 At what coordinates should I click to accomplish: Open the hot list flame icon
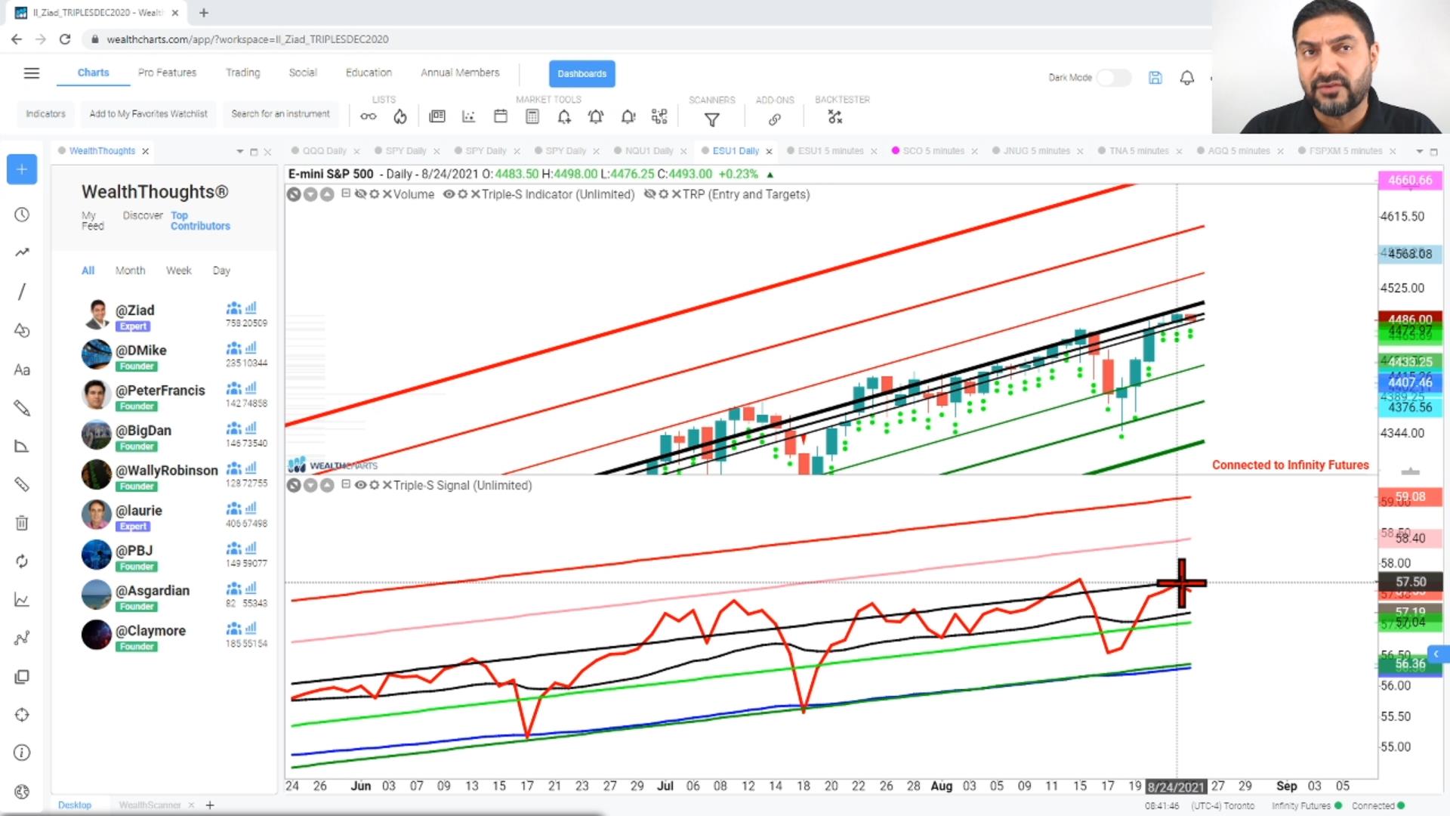click(x=400, y=116)
